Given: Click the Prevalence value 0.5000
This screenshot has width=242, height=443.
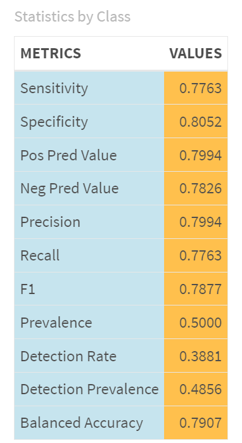Looking at the screenshot, I should [200, 323].
